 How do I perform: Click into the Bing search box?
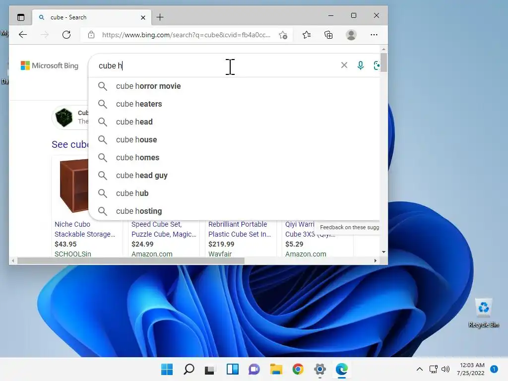tap(214, 65)
